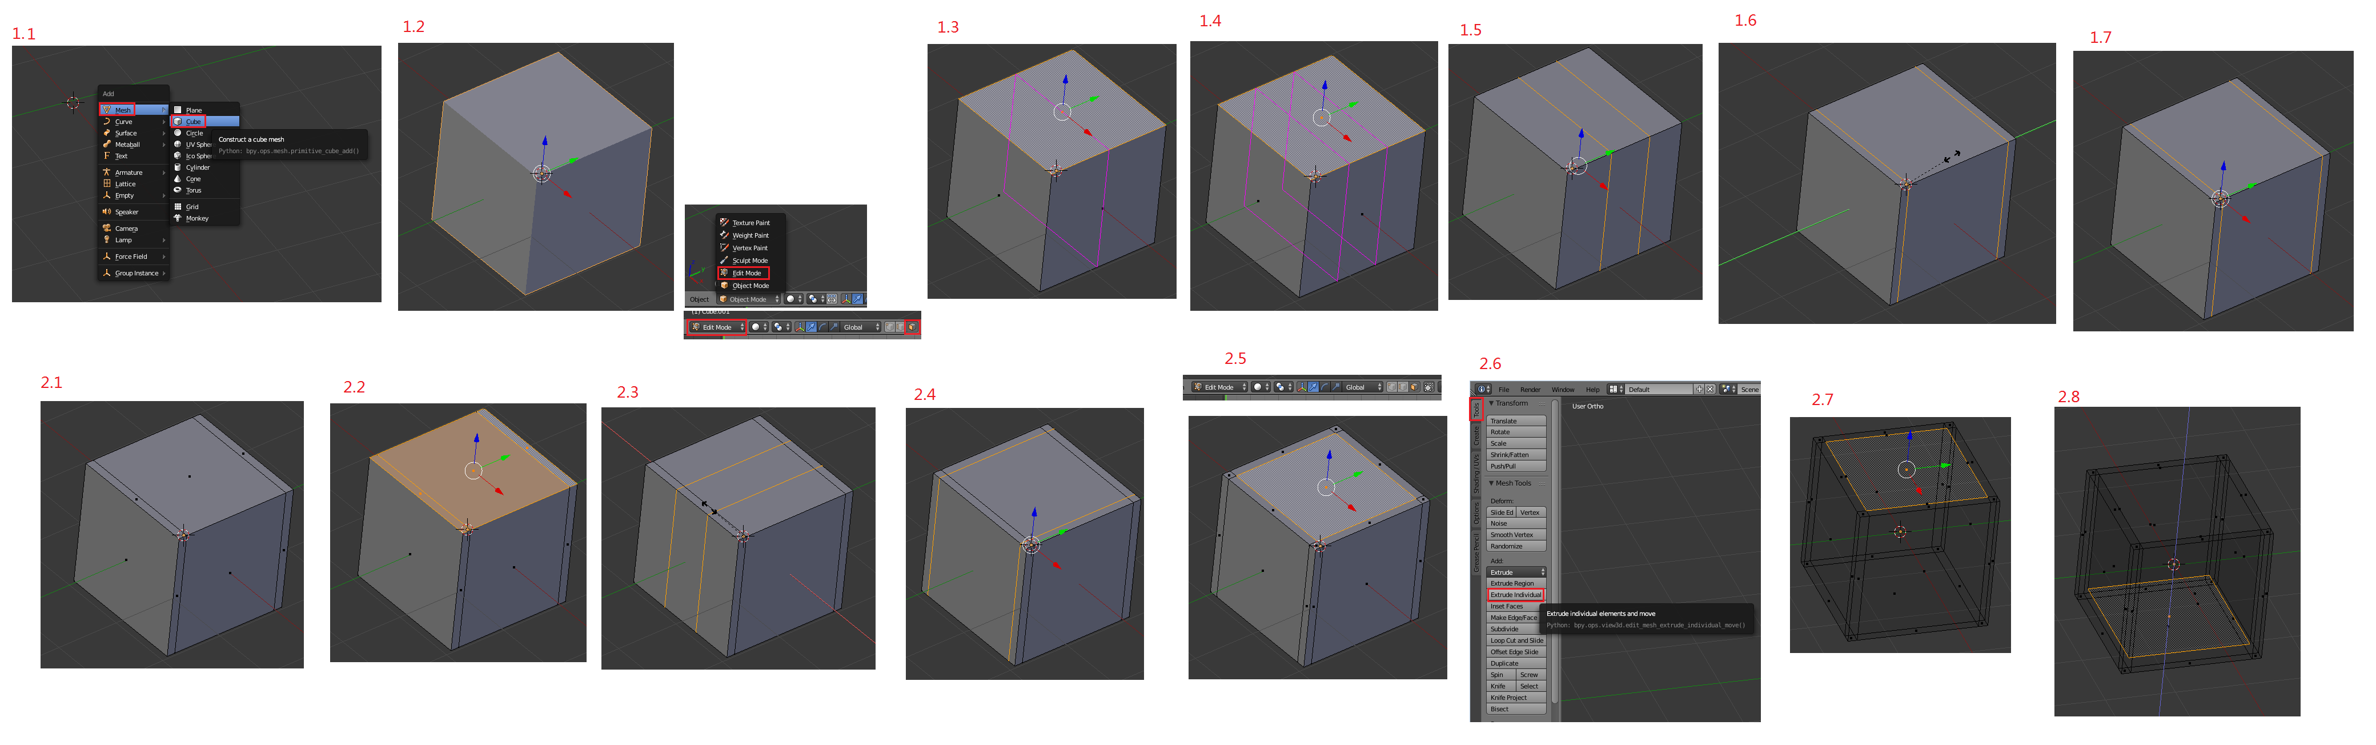Screen dimensions: 2376x745
Task: Collapse the Transform panel triangle
Action: 1491,403
